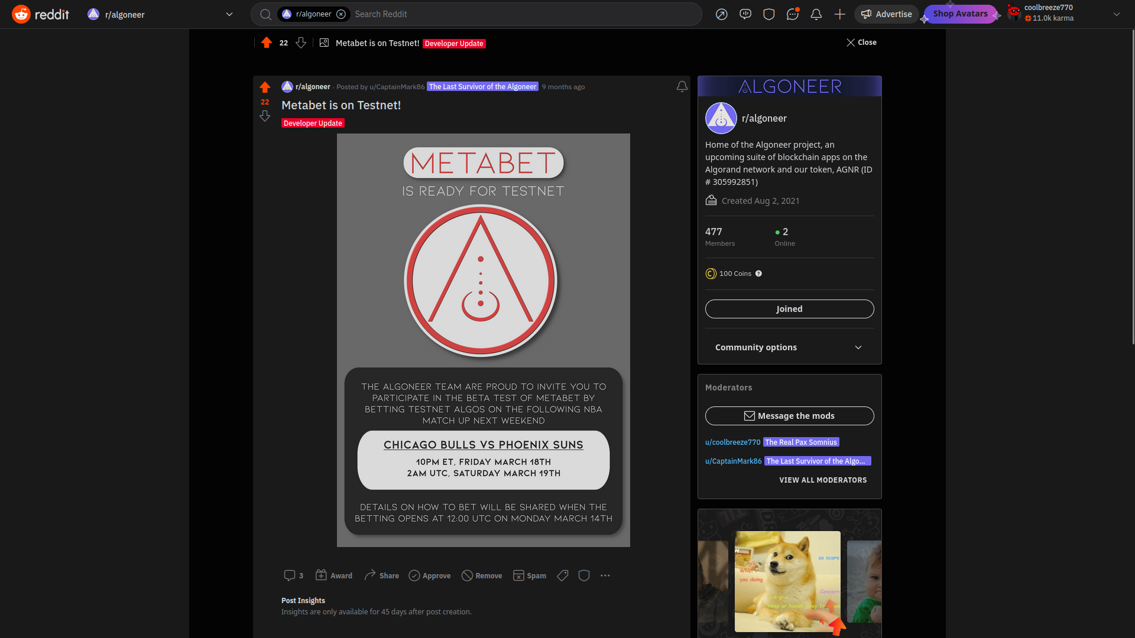Open the Popular posts icon
1135x638 pixels.
721,14
